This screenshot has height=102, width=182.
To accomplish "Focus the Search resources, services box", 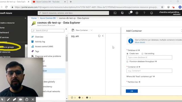I will pyautogui.click(x=73, y=13).
